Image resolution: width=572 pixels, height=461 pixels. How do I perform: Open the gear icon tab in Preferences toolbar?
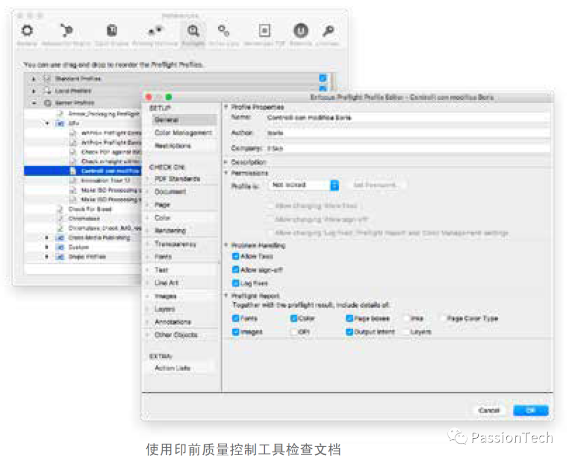[x=28, y=31]
